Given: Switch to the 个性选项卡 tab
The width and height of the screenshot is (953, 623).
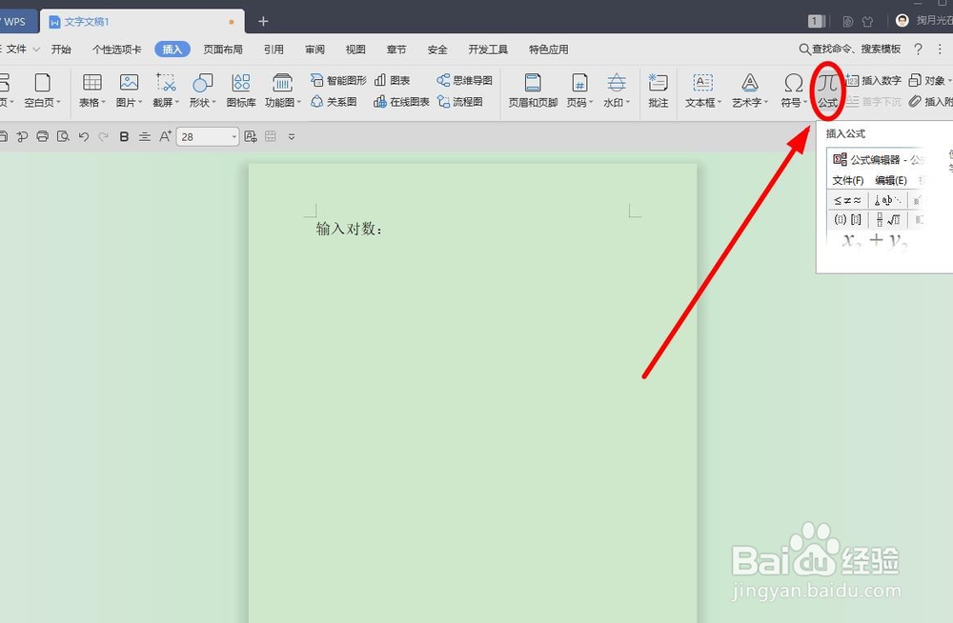Looking at the screenshot, I should pyautogui.click(x=116, y=50).
